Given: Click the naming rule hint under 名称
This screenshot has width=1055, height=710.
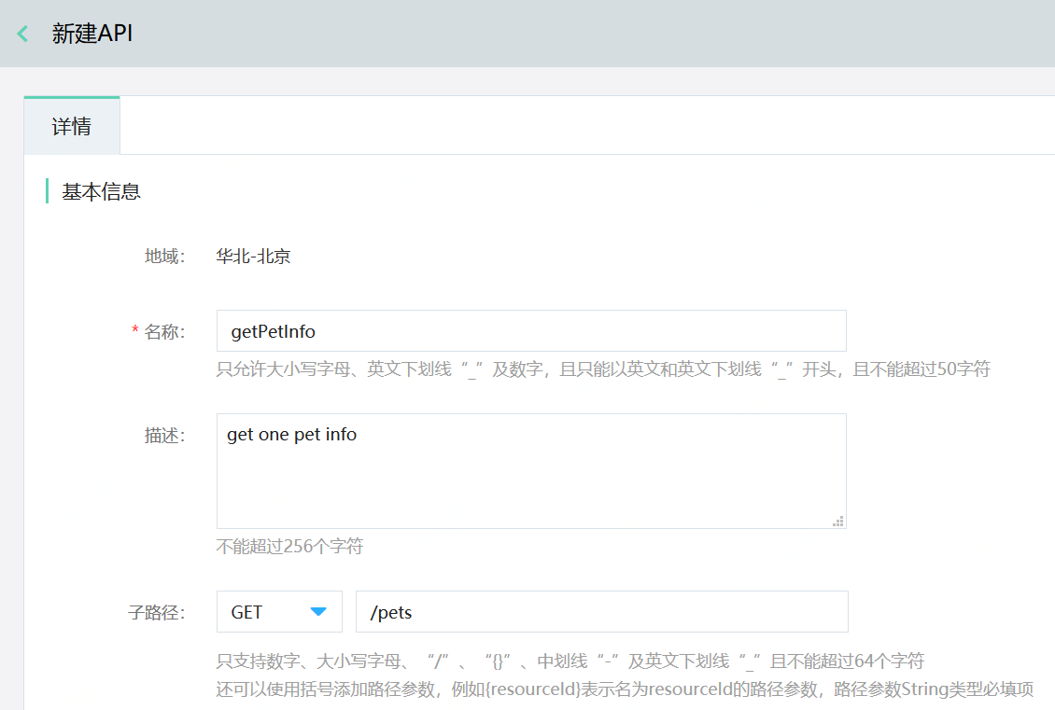Looking at the screenshot, I should pyautogui.click(x=602, y=369).
